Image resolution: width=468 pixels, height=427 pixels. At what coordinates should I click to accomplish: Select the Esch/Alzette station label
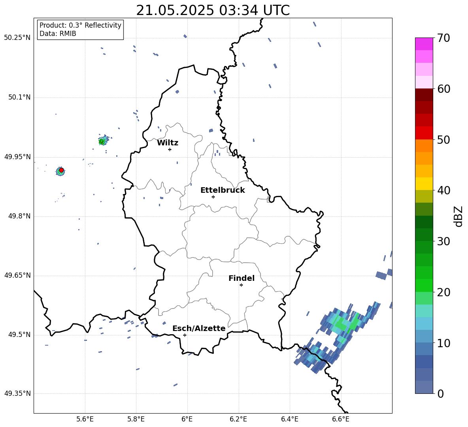click(199, 328)
